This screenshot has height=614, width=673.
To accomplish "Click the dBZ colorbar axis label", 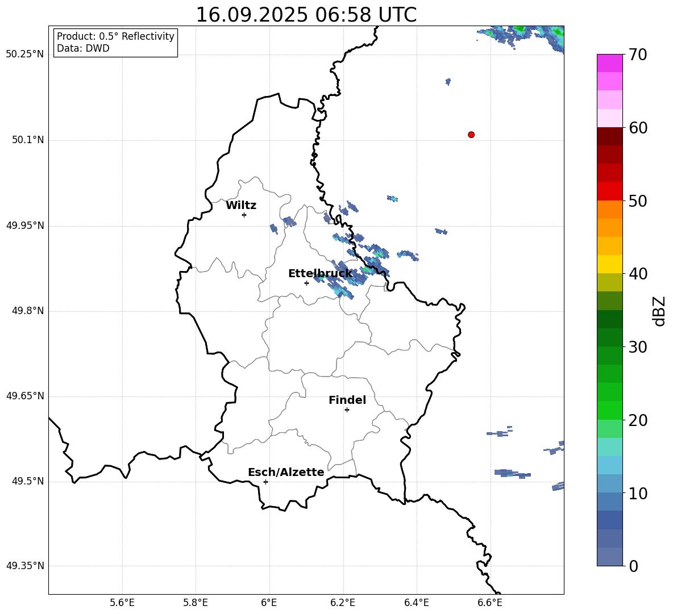I will pyautogui.click(x=659, y=311).
